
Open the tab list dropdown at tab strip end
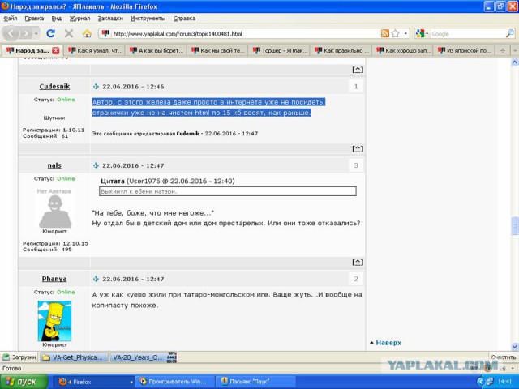[515, 50]
